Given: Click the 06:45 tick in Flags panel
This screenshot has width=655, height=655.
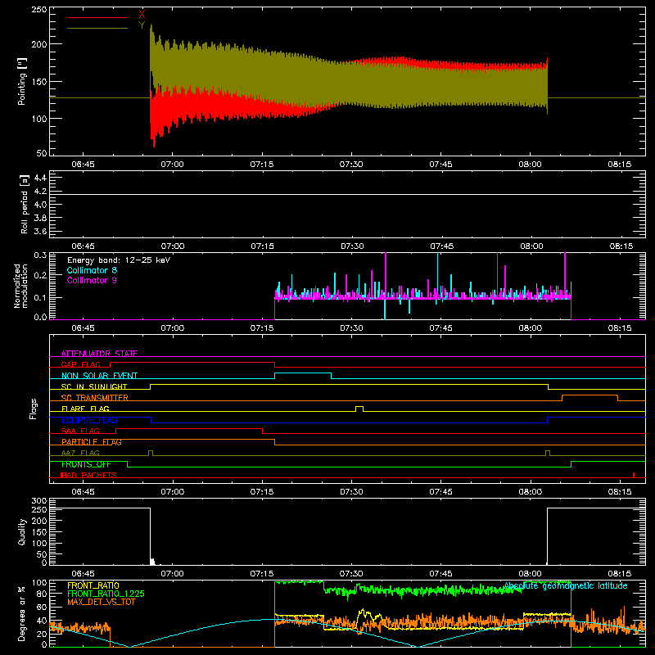Looking at the screenshot, I should pyautogui.click(x=84, y=492).
